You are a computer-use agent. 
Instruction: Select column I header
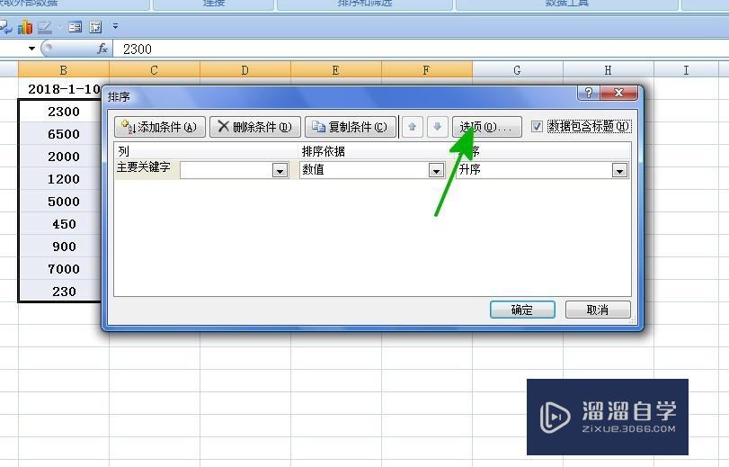(x=686, y=70)
